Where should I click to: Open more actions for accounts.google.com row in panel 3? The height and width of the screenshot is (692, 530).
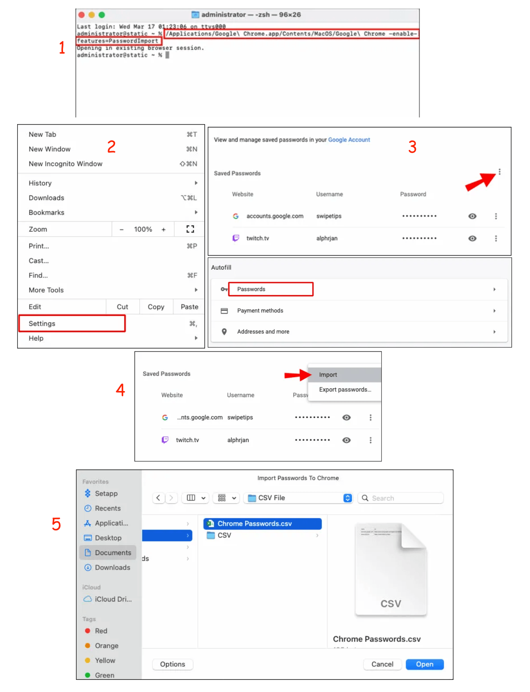coord(496,216)
